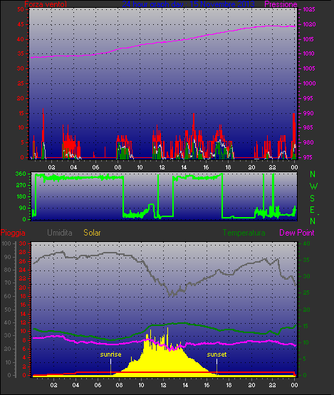Screen dimensions: 334x395
Task: Click the "sunrise" marker label
Action: tap(110, 354)
